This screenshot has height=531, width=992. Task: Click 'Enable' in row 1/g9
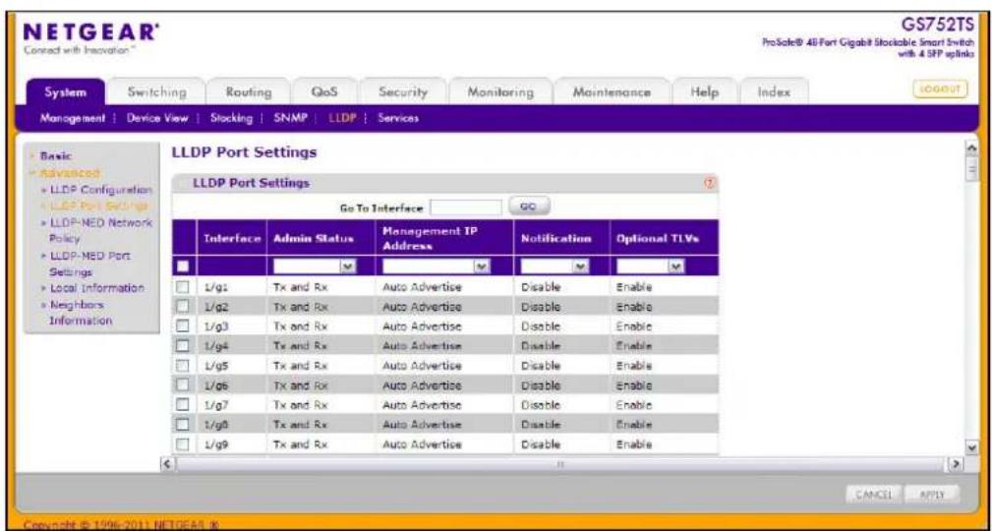tap(634, 444)
